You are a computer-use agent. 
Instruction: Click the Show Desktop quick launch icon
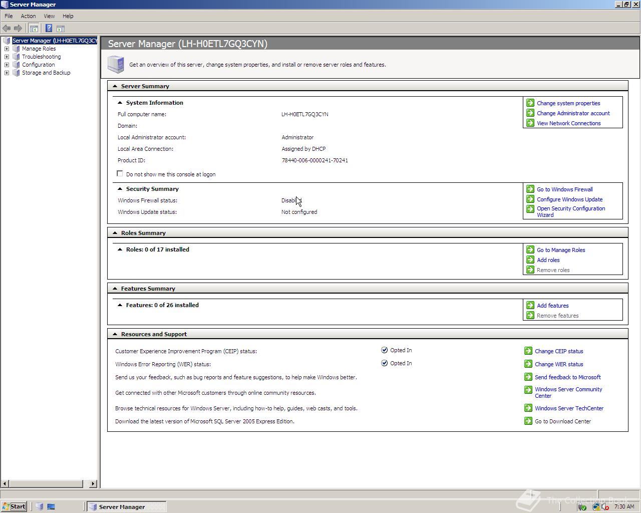(51, 506)
